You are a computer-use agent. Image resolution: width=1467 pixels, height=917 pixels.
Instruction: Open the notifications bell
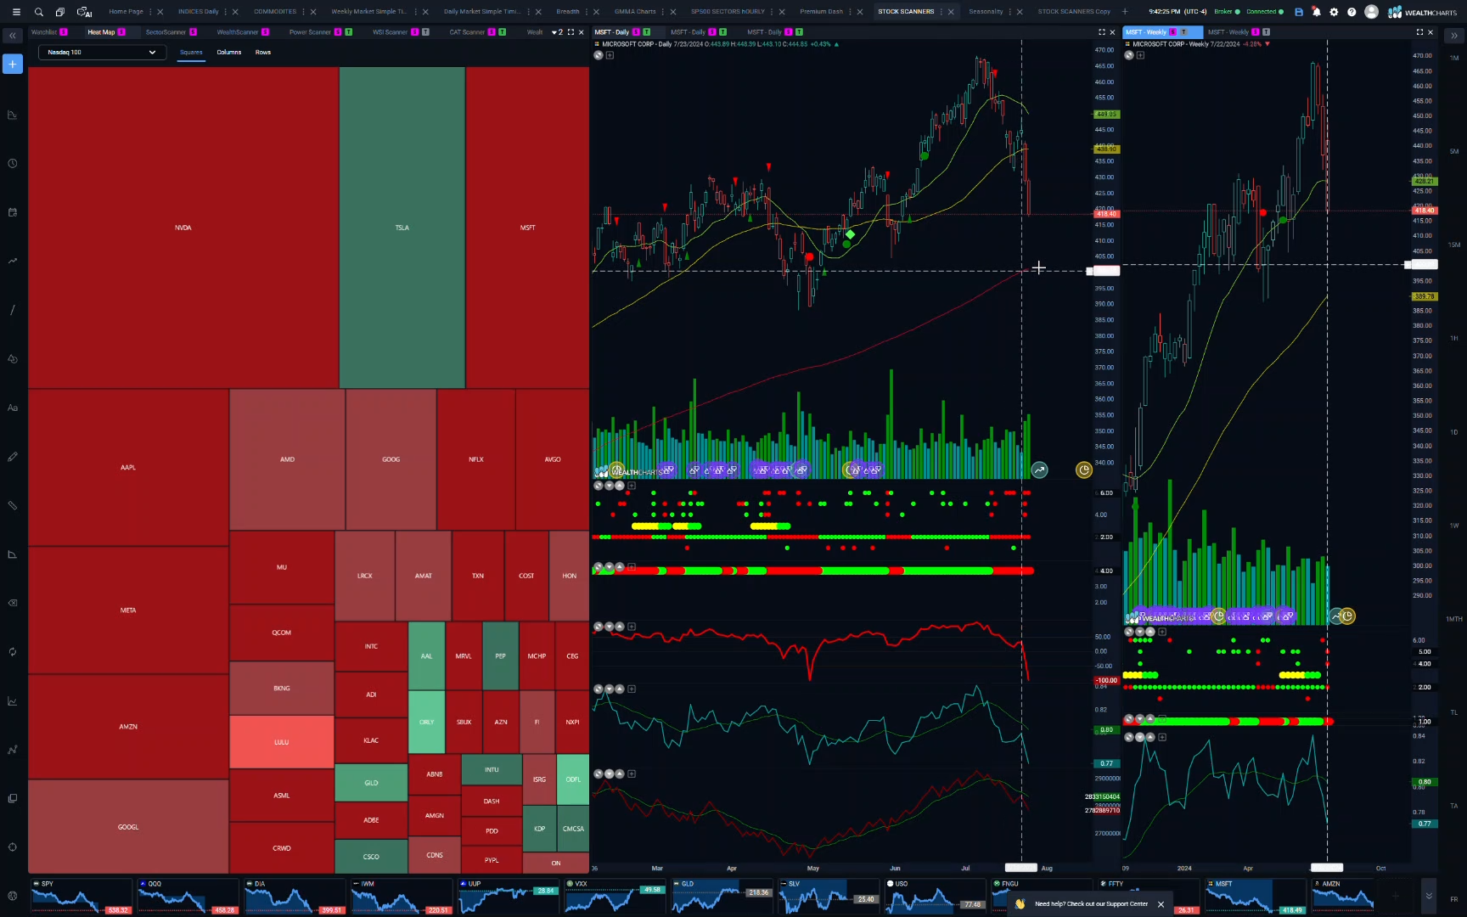coord(1317,12)
